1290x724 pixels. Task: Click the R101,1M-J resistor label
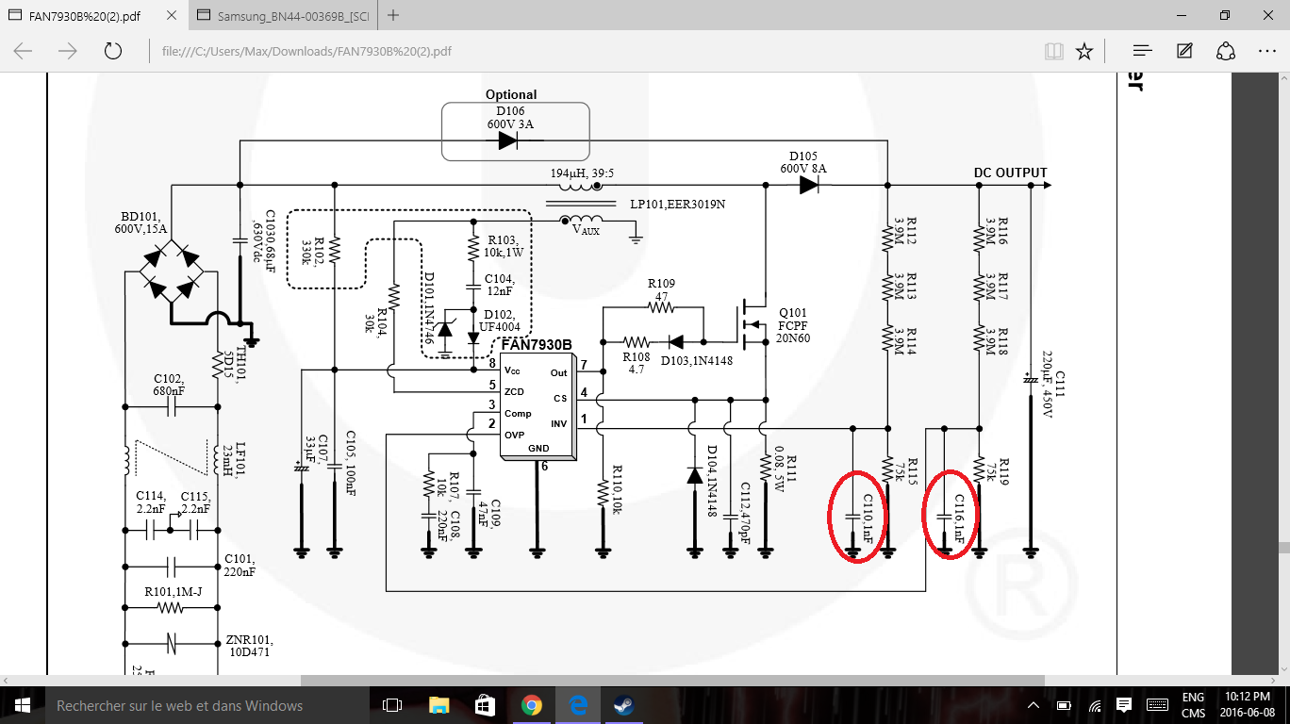pyautogui.click(x=174, y=591)
